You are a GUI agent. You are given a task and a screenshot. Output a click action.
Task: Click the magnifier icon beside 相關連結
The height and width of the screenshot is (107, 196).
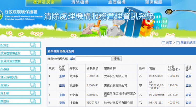(33, 101)
